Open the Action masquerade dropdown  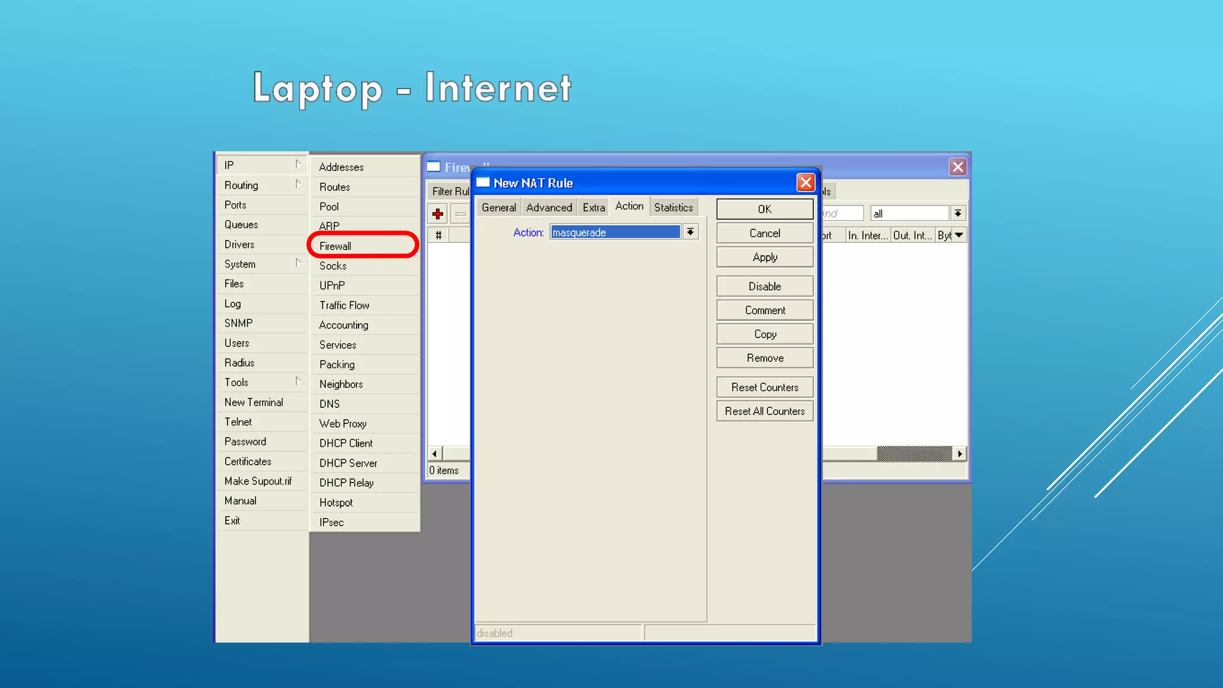point(690,232)
